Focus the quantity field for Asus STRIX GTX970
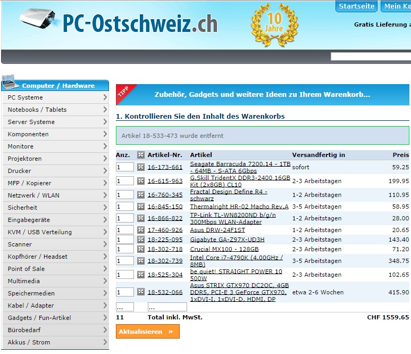The height and width of the screenshot is (354, 411). coord(125,292)
